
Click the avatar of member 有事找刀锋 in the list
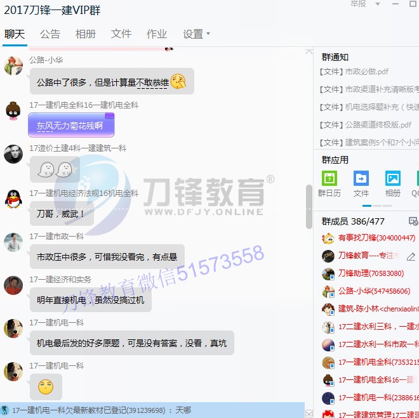(x=328, y=238)
